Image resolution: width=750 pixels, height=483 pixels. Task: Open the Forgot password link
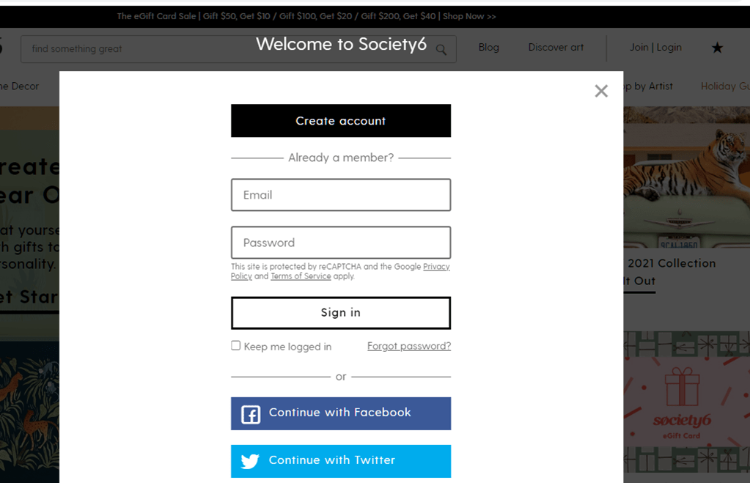point(409,346)
